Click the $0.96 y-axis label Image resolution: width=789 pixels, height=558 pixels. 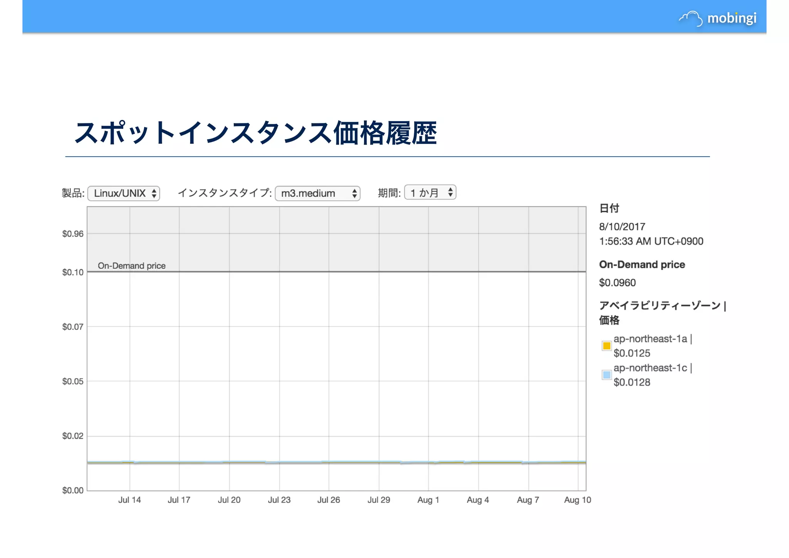click(73, 234)
